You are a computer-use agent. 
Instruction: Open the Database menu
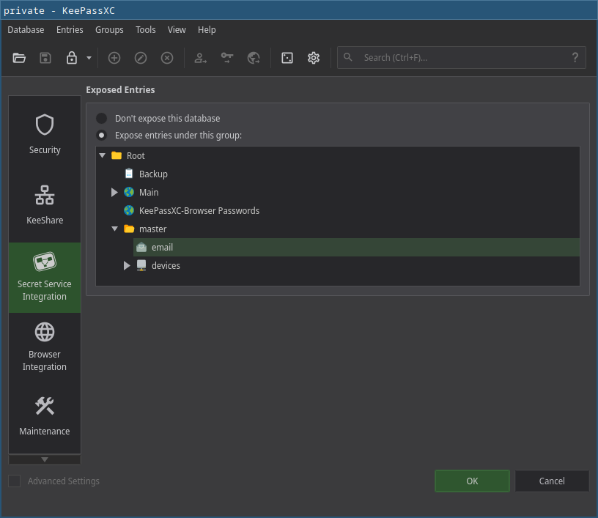pyautogui.click(x=26, y=30)
